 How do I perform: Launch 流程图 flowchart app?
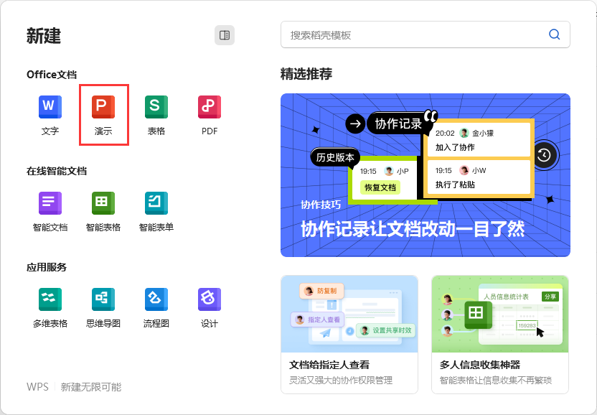click(x=156, y=308)
